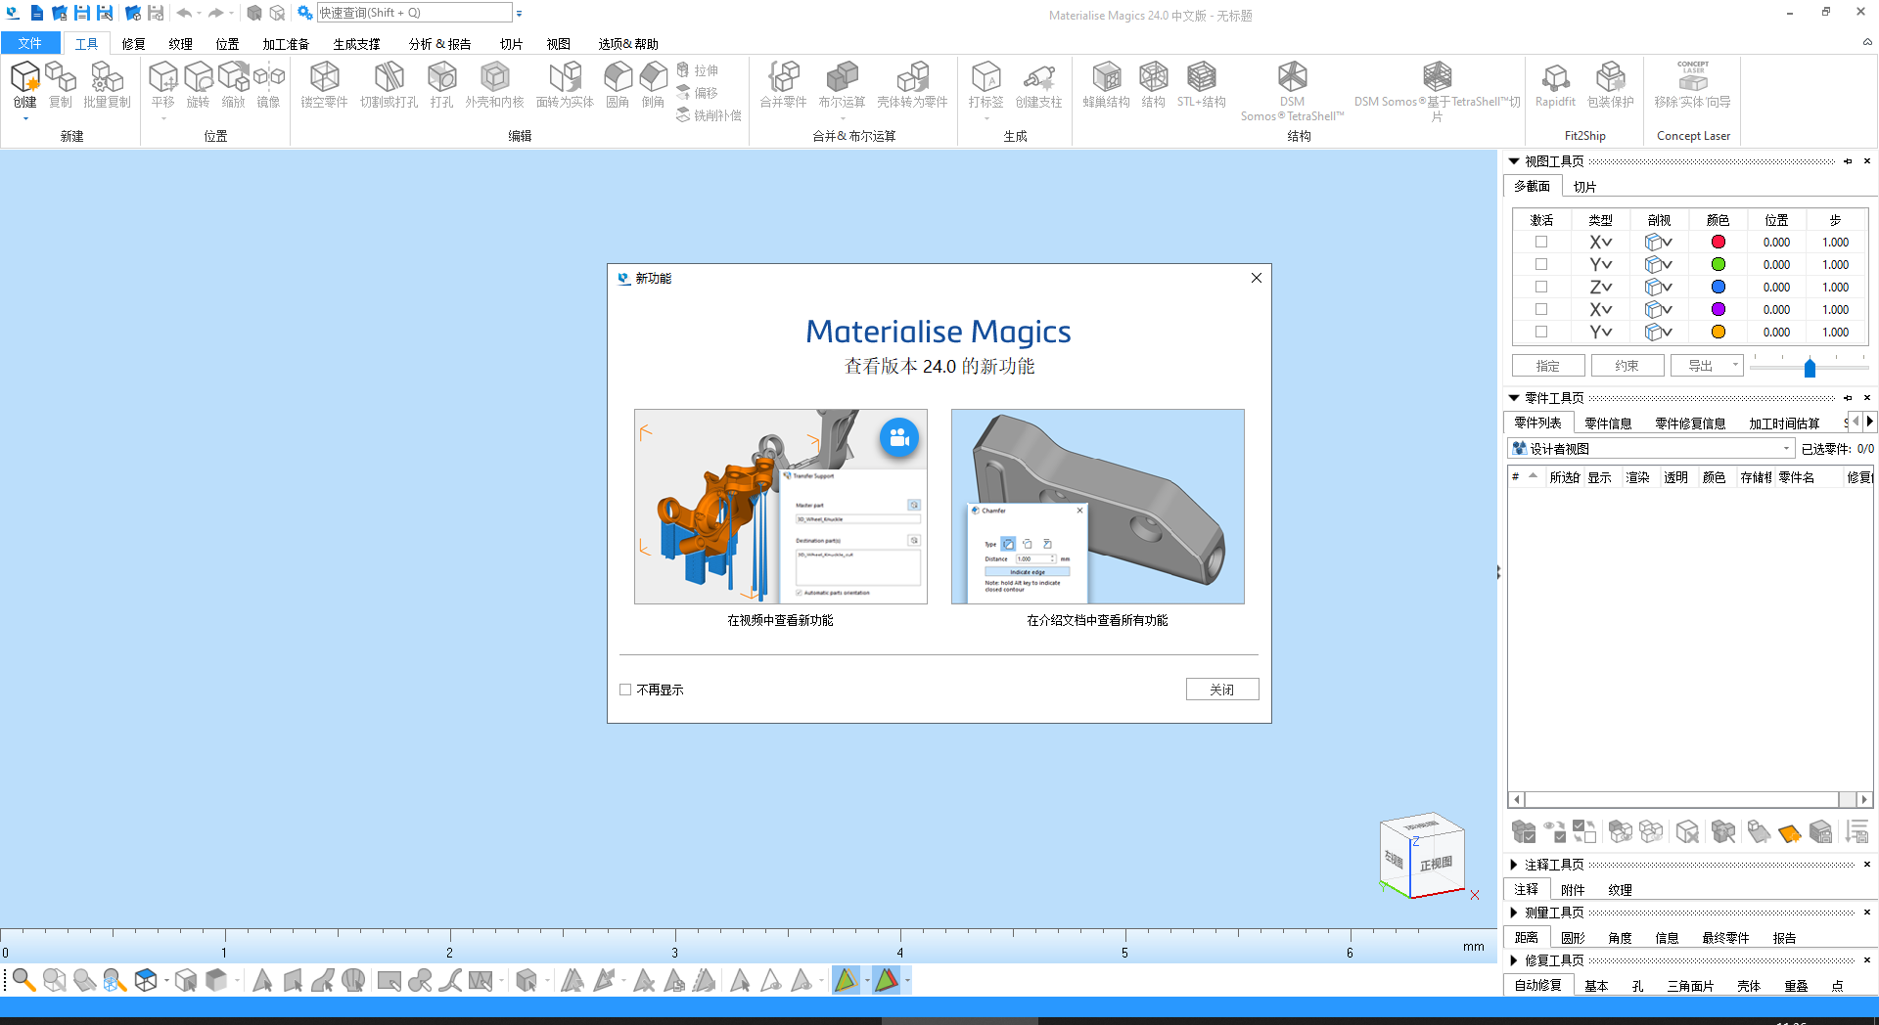The height and width of the screenshot is (1025, 1879).
Task: Click the red color swatch for X section
Action: (x=1718, y=242)
